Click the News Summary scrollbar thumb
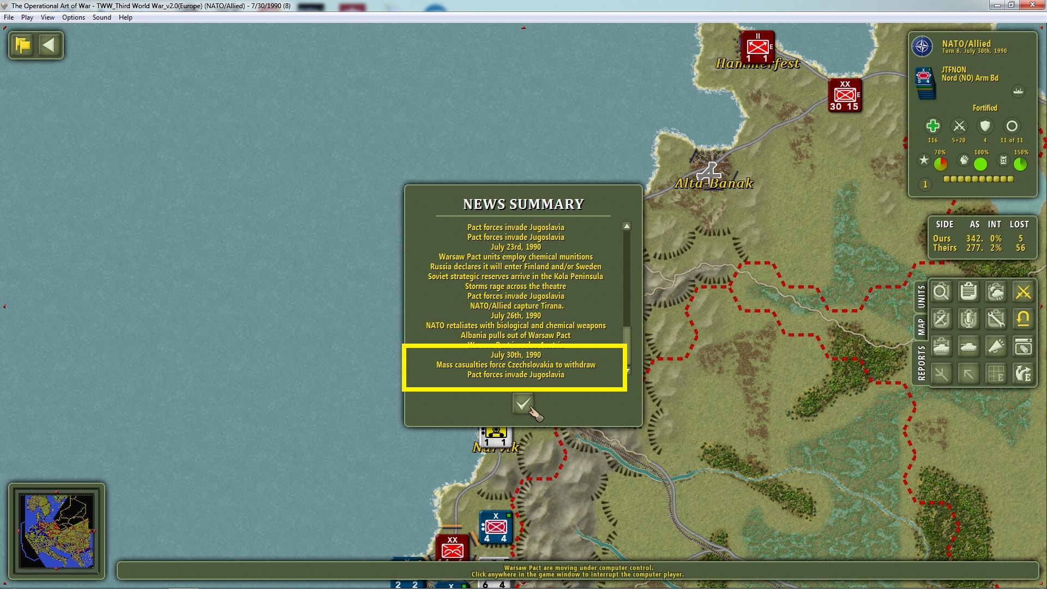 point(627,346)
